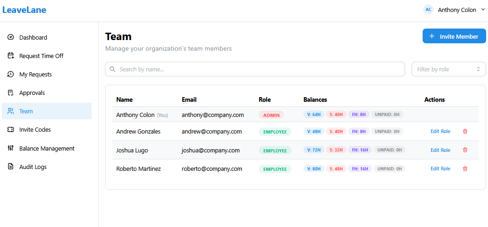The height and width of the screenshot is (227, 488).
Task: Click the EMPLOYEE badge in Andrew Gonzales row
Action: tap(275, 132)
